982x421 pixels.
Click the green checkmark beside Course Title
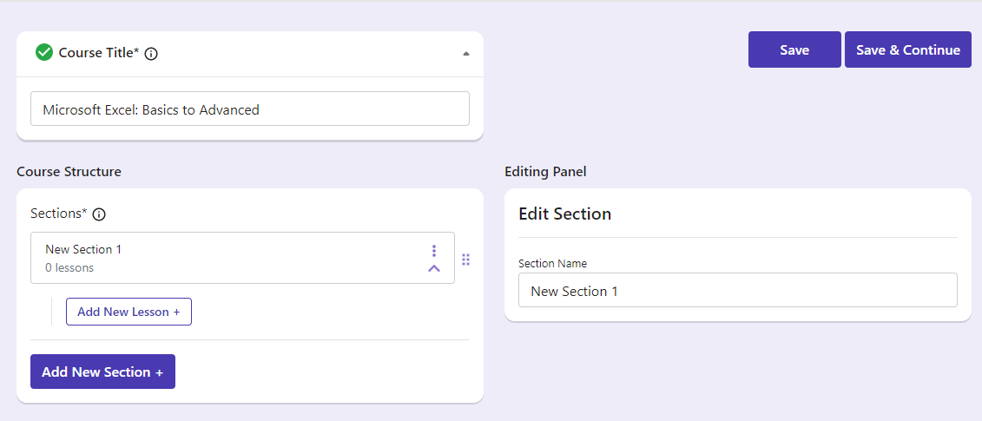(44, 53)
